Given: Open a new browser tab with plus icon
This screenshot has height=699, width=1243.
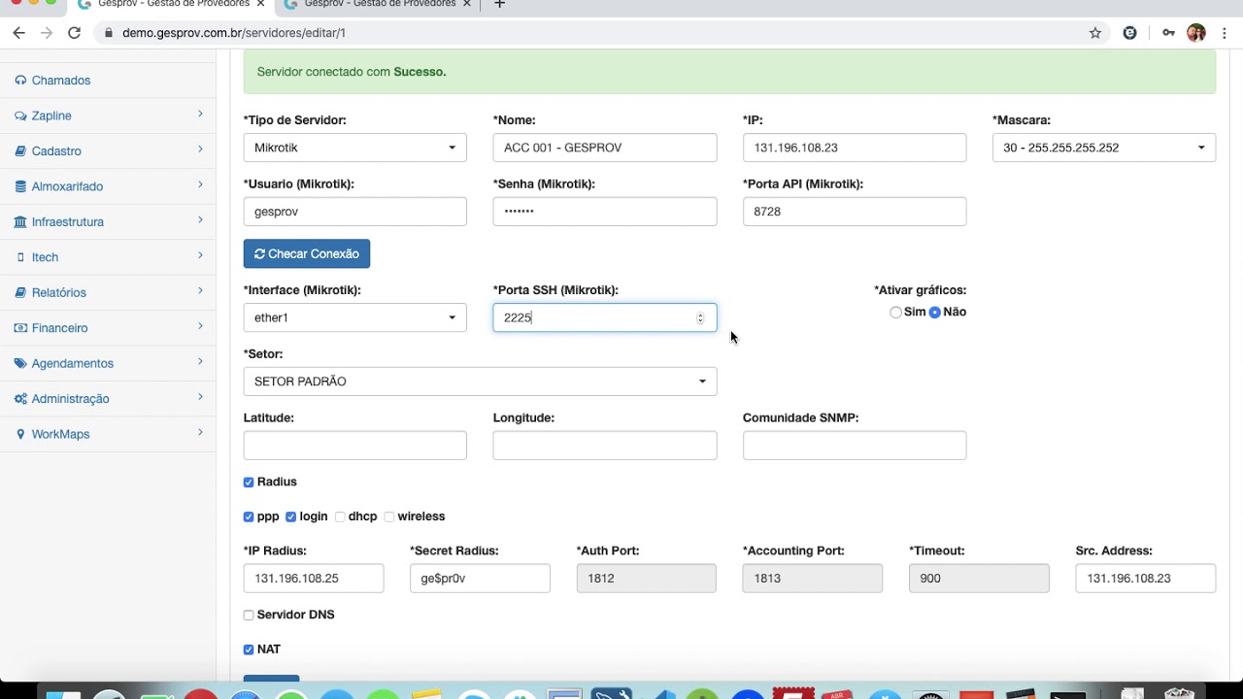Looking at the screenshot, I should pyautogui.click(x=499, y=4).
